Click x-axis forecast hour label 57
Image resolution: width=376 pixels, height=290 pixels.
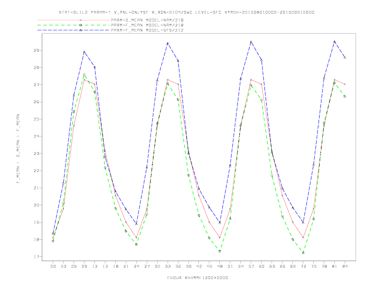tap(251, 266)
